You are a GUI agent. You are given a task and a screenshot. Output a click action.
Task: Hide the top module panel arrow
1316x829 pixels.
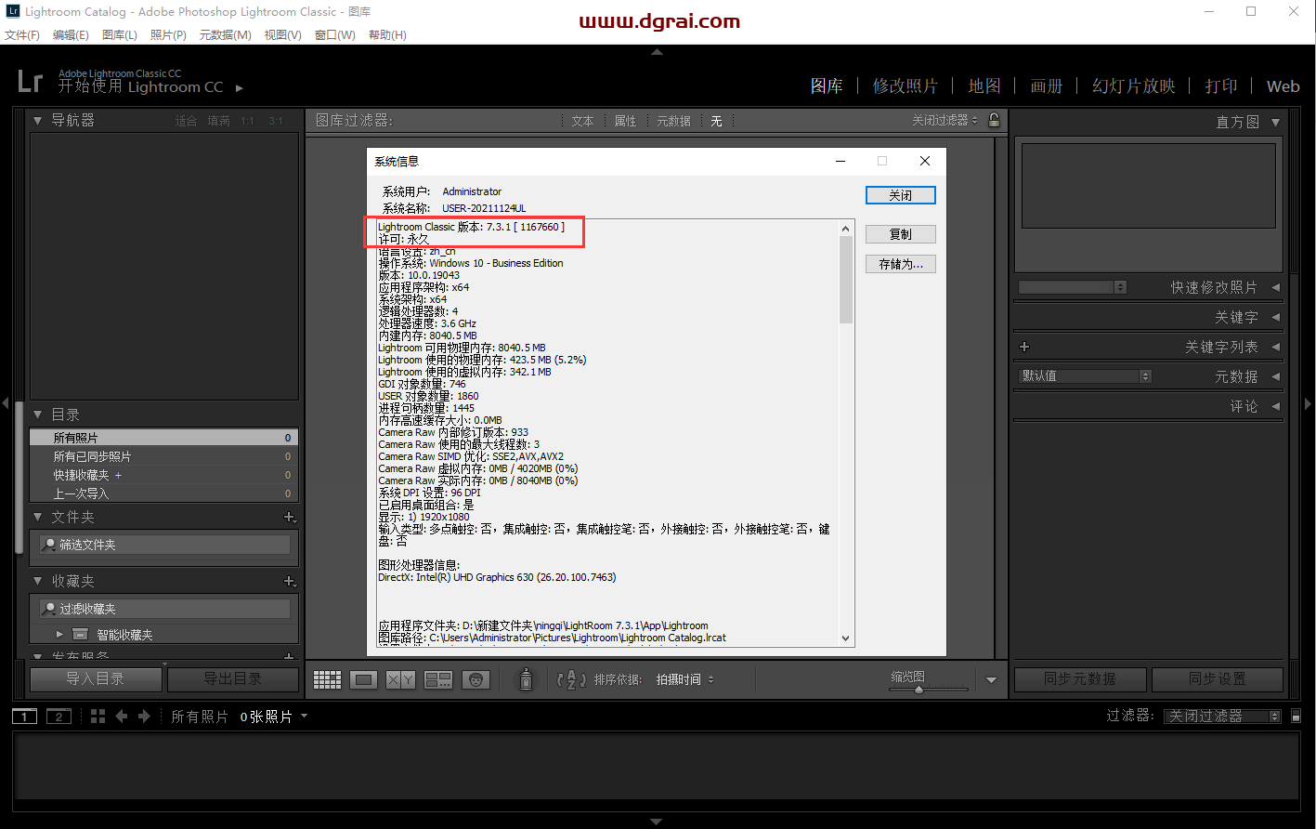(657, 52)
